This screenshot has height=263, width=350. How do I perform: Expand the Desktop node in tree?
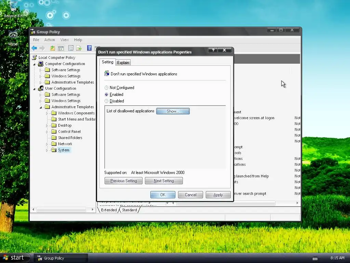tap(47, 126)
